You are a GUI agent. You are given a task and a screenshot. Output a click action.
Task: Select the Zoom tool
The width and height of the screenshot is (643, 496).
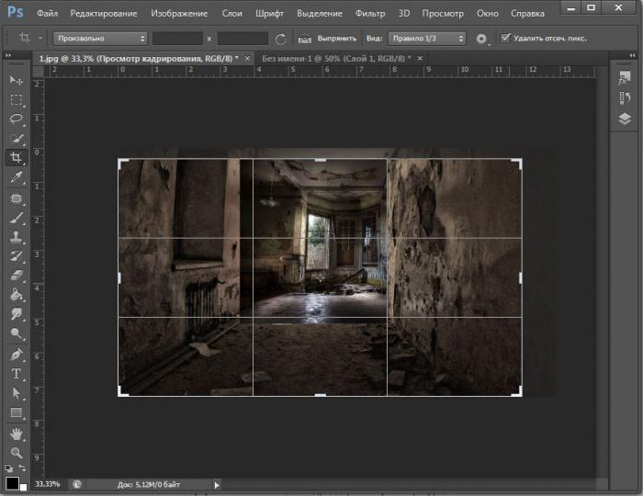click(16, 453)
